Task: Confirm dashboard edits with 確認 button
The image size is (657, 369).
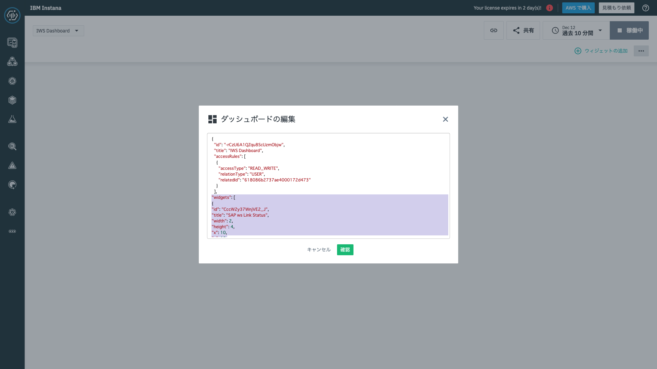Action: click(345, 249)
